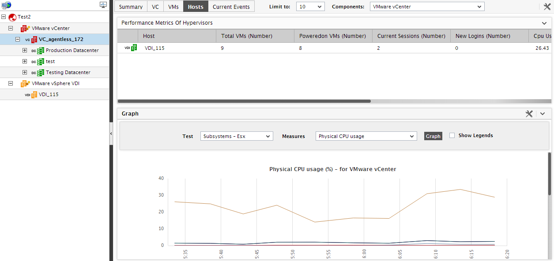Click the red Test2 zone icon
The width and height of the screenshot is (554, 261).
pyautogui.click(x=12, y=17)
